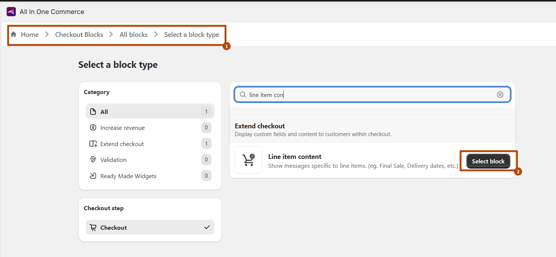
Task: Click the Increase revenue dollar icon
Action: pos(93,128)
